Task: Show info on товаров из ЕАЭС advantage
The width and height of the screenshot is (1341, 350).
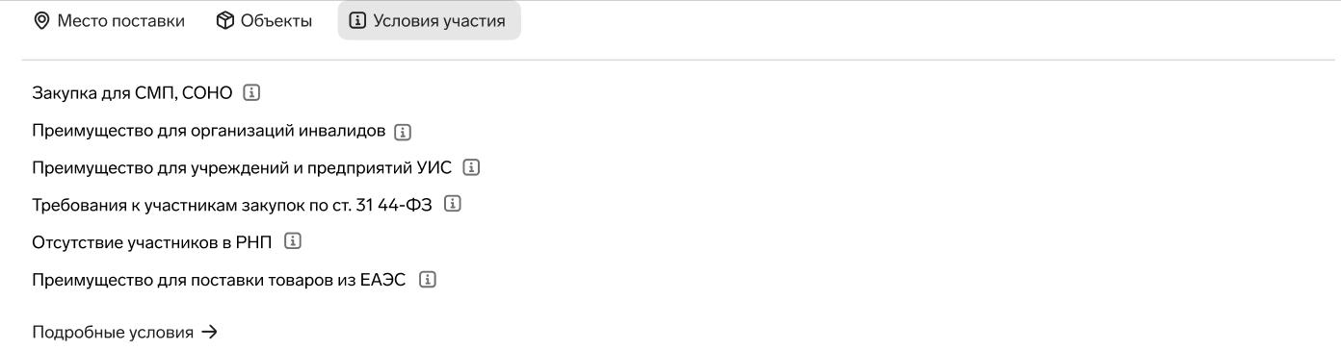Action: click(x=428, y=280)
